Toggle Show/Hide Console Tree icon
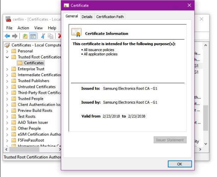This screenshot has height=177, width=217. (33, 36)
